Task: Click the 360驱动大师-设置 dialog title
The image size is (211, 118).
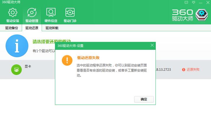Action: pos(70,46)
